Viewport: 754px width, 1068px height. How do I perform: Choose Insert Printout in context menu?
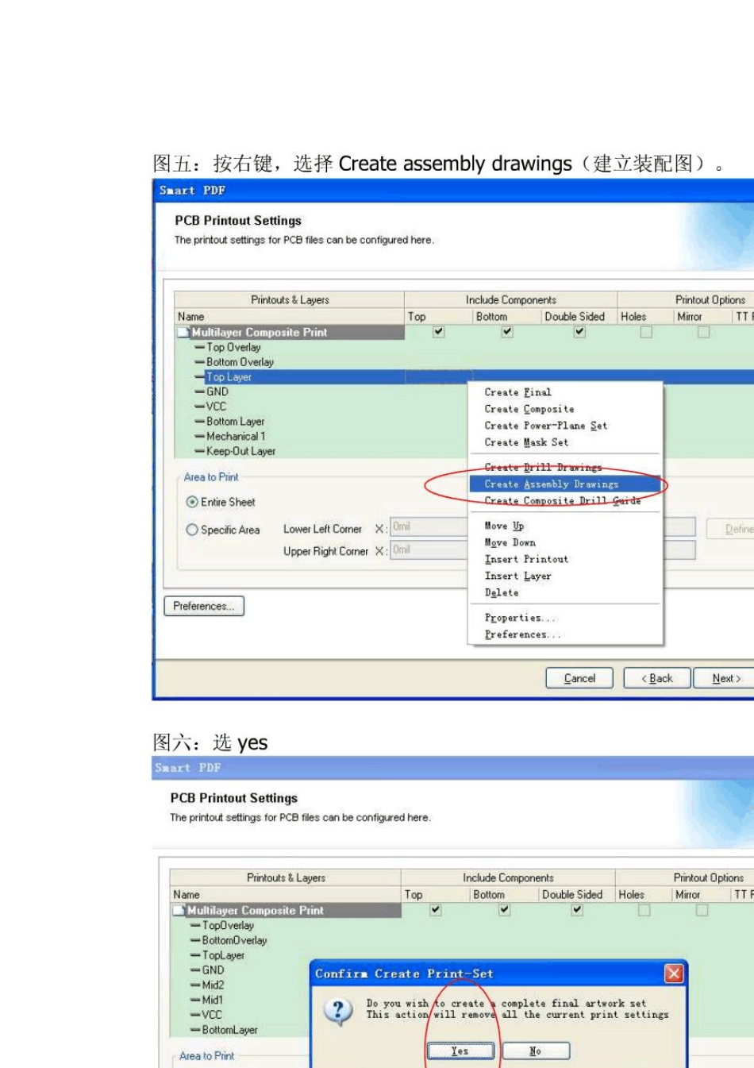click(x=526, y=559)
